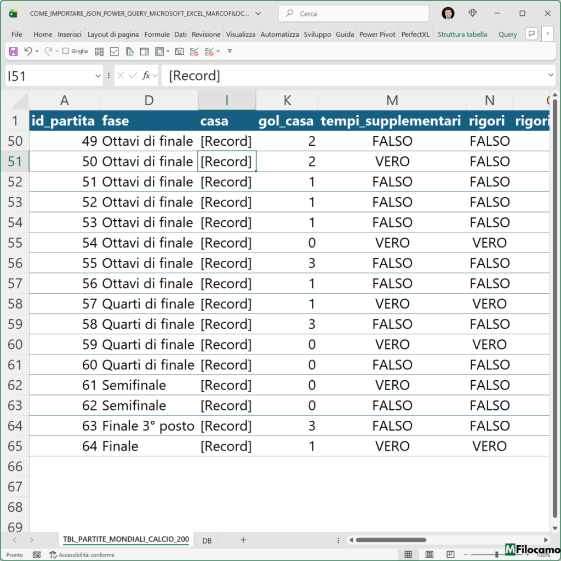
Task: Click the ribbon tabs overflow chevron
Action: click(547, 34)
